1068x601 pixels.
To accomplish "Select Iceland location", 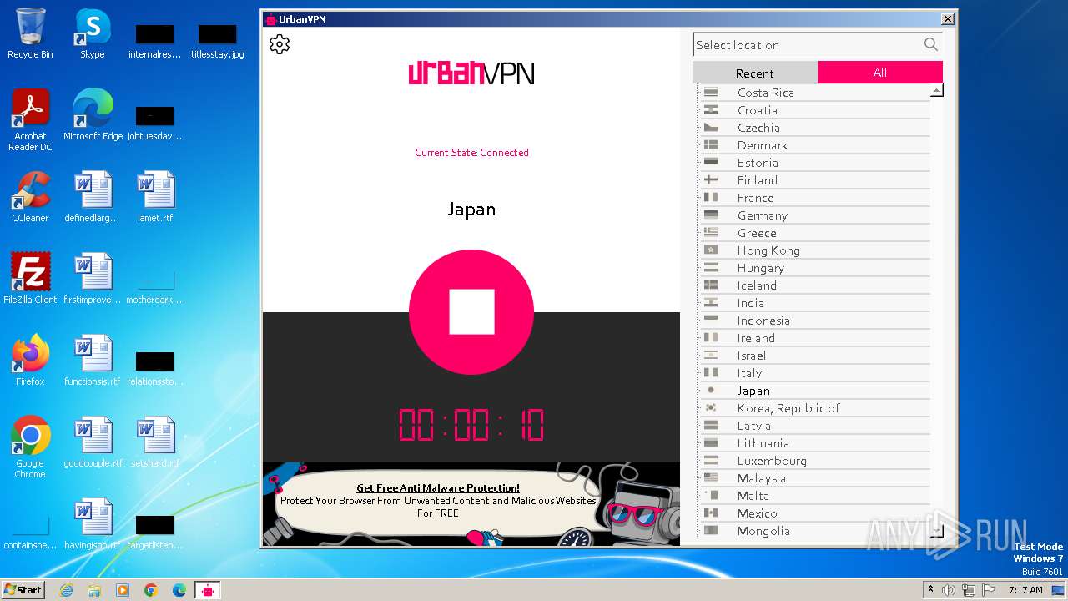I will [814, 285].
